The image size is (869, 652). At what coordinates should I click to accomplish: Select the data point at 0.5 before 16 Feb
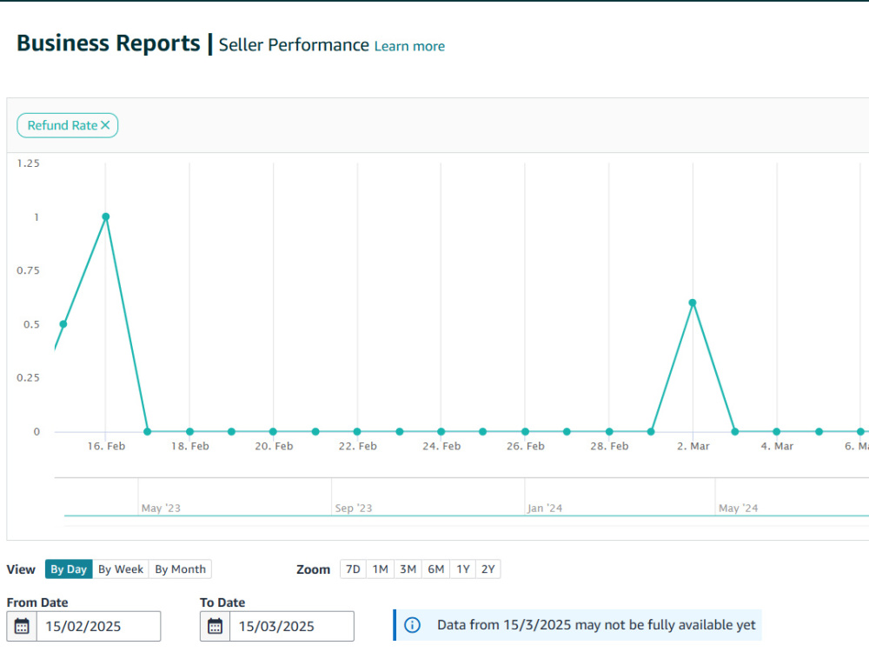63,324
